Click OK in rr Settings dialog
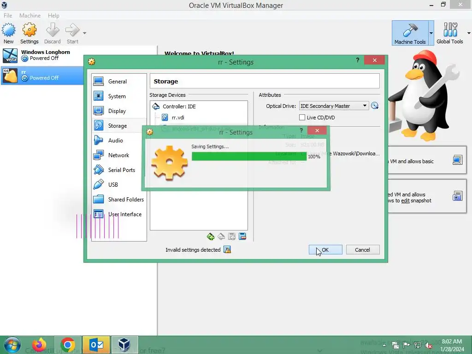Image resolution: width=472 pixels, height=354 pixels. point(325,249)
